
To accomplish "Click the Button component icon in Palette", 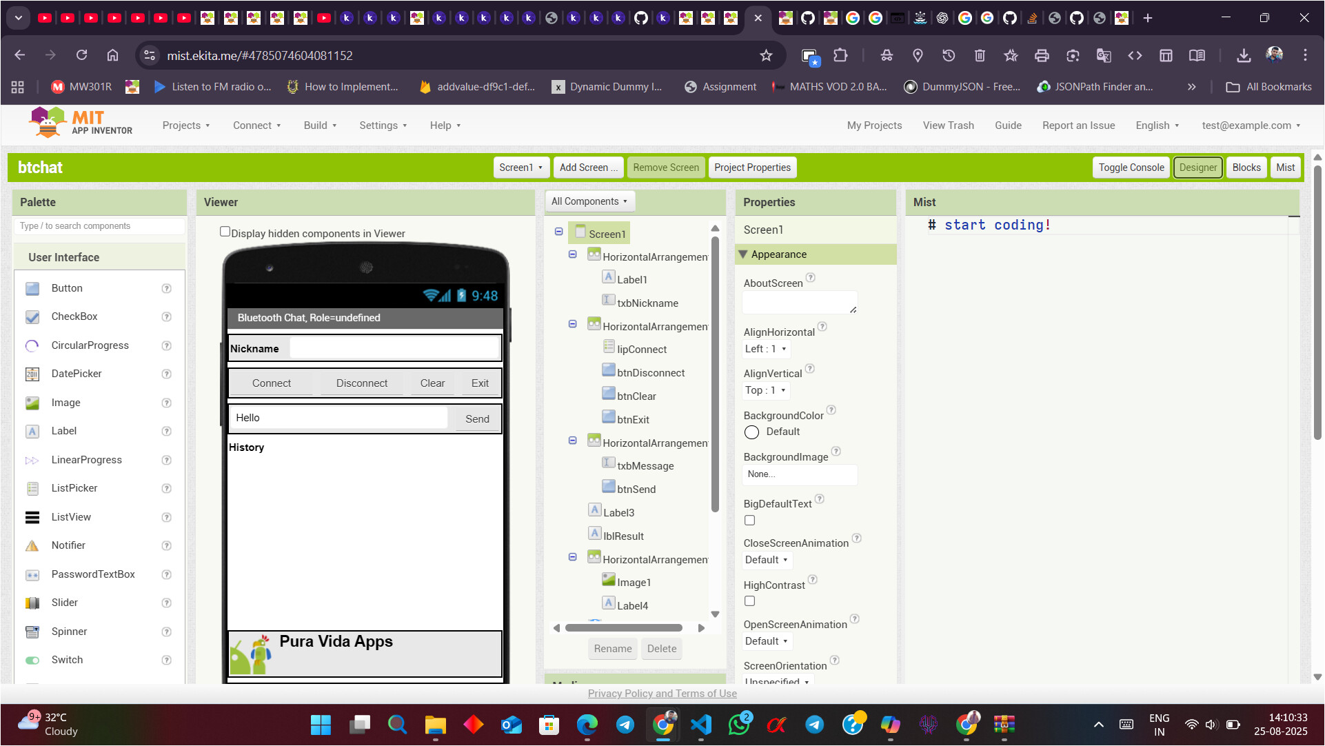I will pyautogui.click(x=32, y=288).
